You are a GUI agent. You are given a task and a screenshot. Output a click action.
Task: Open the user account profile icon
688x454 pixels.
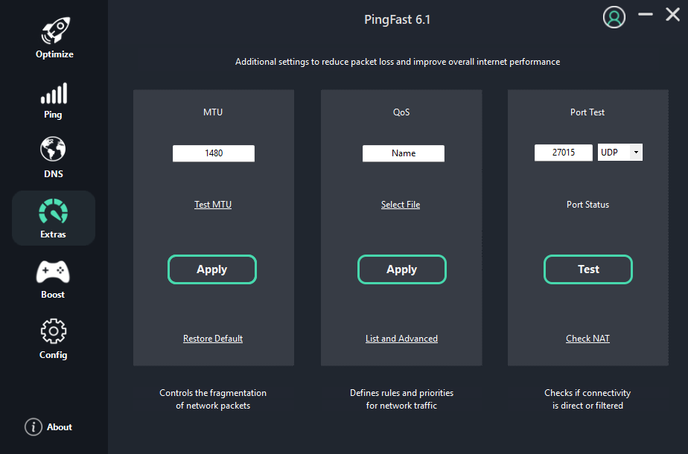pyautogui.click(x=614, y=18)
